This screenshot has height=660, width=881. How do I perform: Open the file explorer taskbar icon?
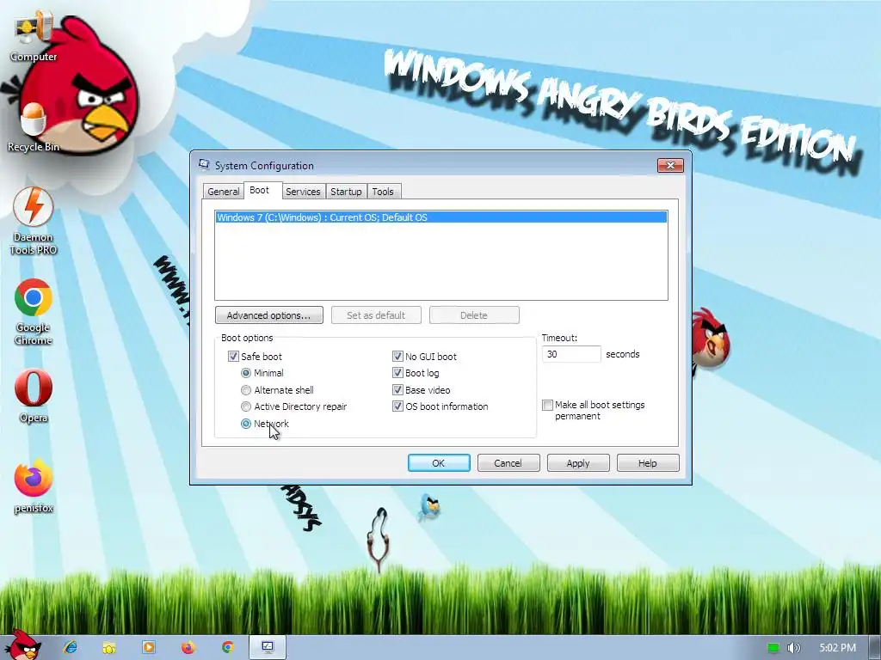(x=109, y=647)
